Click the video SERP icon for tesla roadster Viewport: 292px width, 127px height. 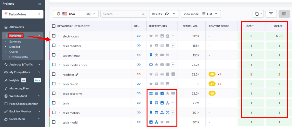(x=157, y=45)
